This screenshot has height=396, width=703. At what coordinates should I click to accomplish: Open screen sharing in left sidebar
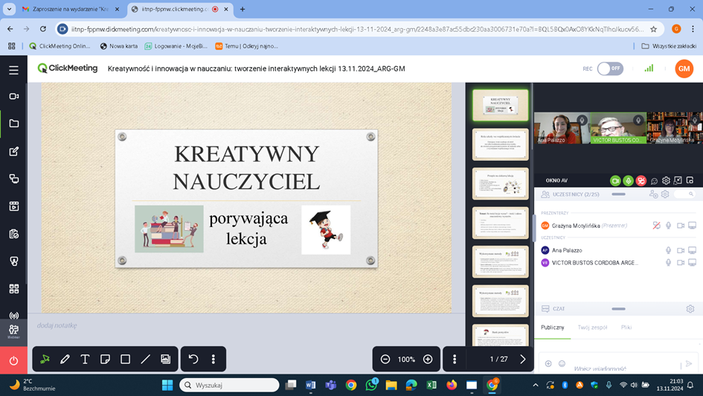13,179
